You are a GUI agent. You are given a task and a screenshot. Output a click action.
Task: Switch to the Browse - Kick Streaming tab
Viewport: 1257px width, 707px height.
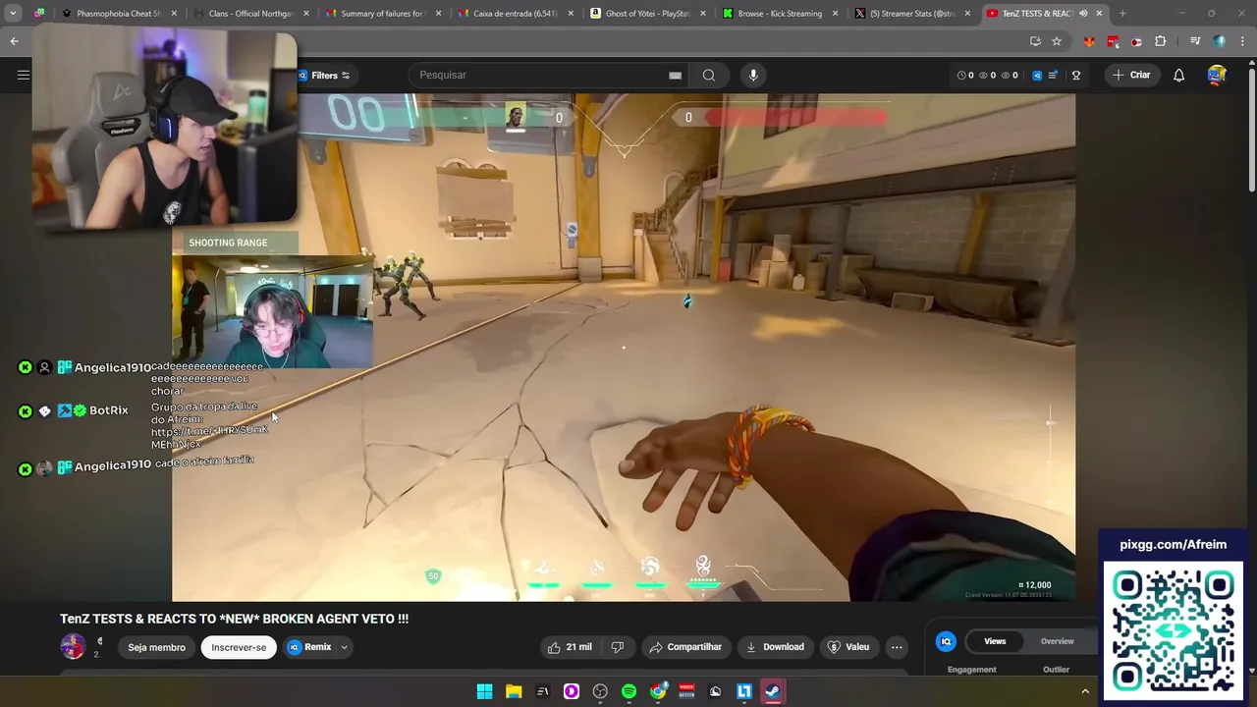778,14
